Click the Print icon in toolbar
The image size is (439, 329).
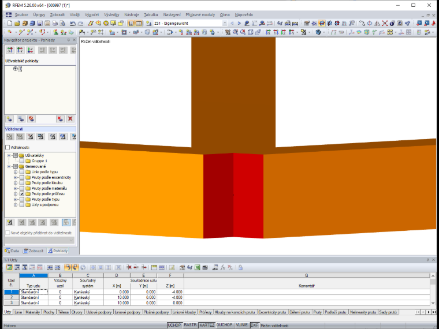[x=55, y=24]
